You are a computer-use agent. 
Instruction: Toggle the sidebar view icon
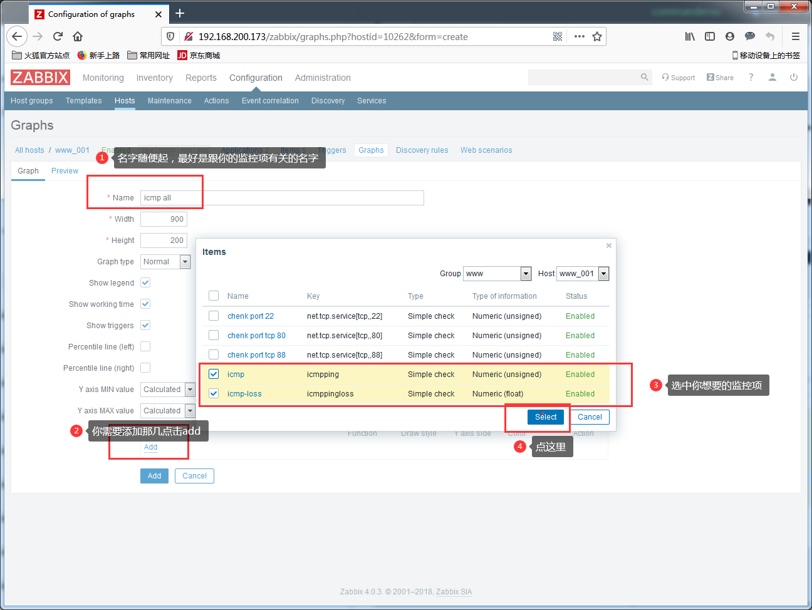coord(710,36)
